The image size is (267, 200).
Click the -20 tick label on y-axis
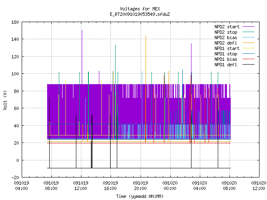tap(15, 177)
